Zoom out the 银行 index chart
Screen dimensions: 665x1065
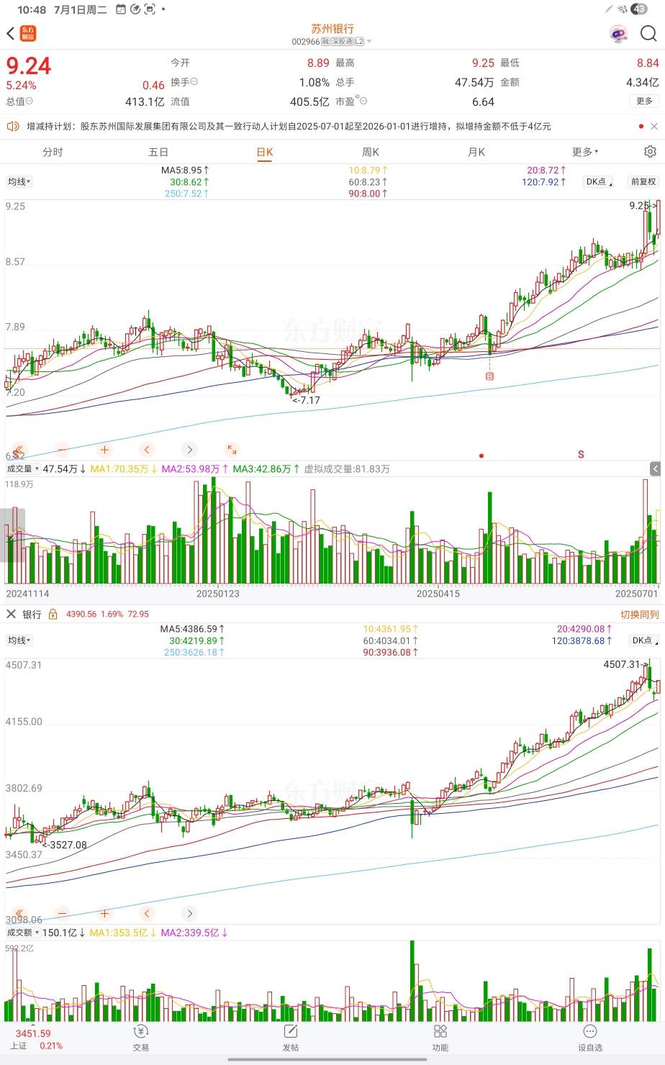[x=62, y=913]
